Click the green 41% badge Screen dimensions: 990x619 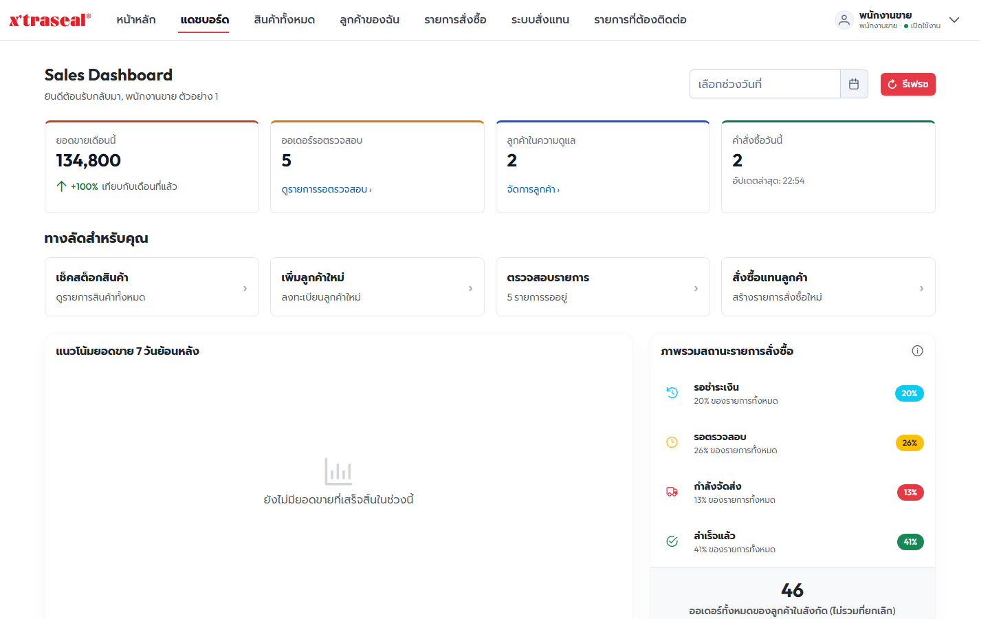910,542
